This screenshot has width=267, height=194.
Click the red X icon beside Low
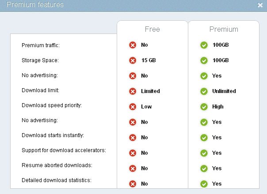pyautogui.click(x=133, y=107)
